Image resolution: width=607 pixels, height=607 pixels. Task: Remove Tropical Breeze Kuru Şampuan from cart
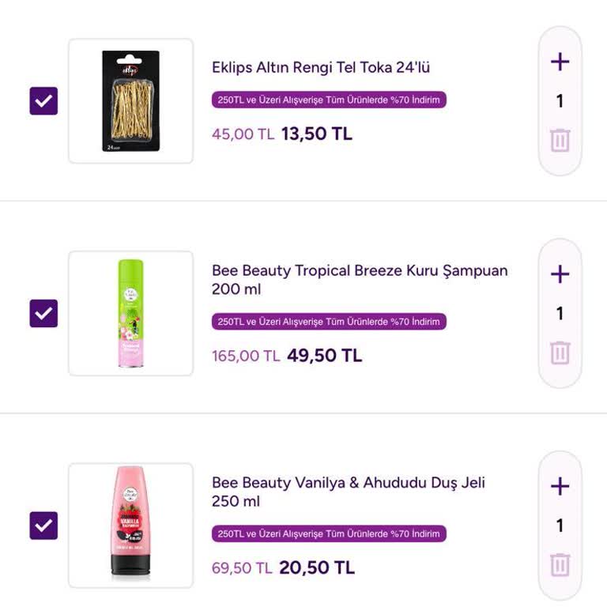click(560, 353)
